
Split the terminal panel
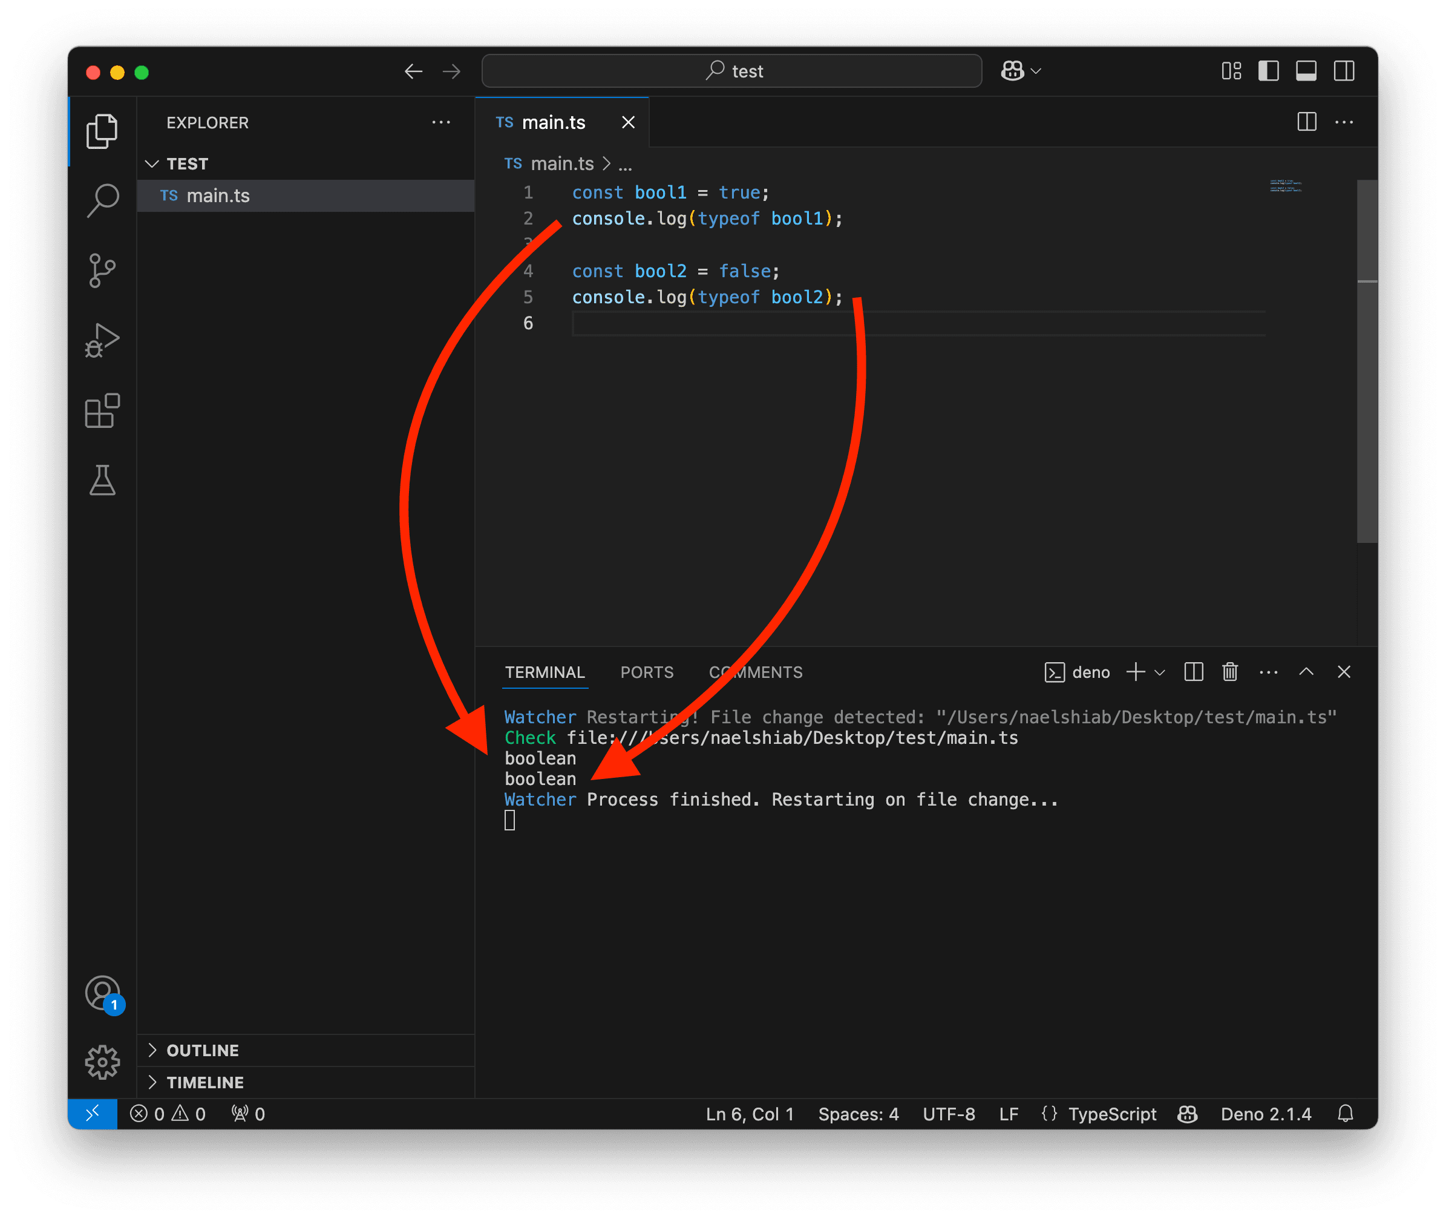1193,672
